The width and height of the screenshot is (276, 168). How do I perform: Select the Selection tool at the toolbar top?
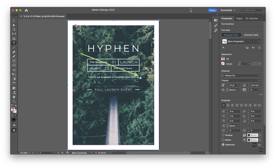pyautogui.click(x=14, y=21)
